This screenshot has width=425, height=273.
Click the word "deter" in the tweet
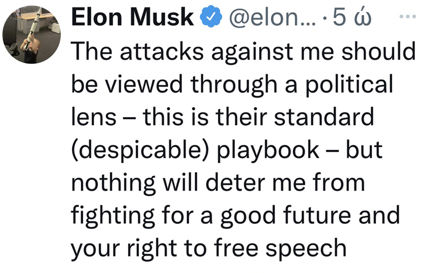click(235, 183)
